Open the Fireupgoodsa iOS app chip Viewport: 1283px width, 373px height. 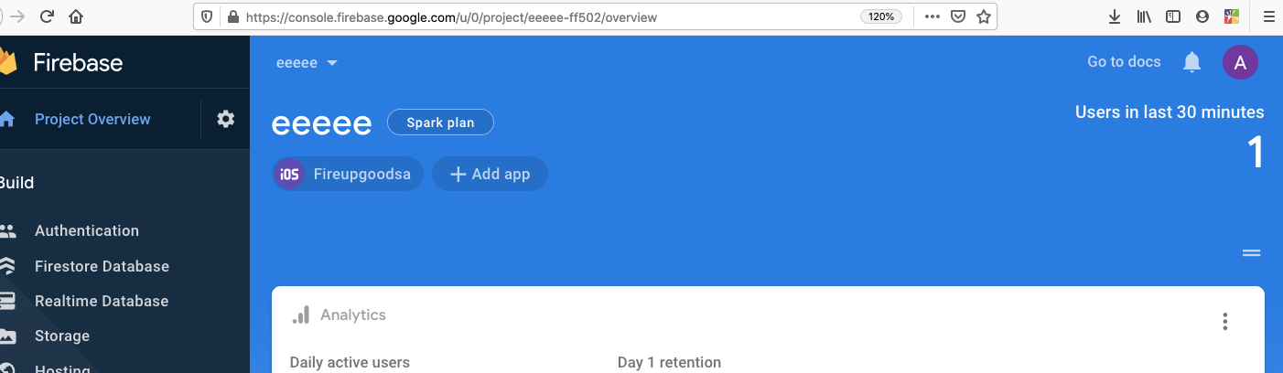click(x=348, y=174)
